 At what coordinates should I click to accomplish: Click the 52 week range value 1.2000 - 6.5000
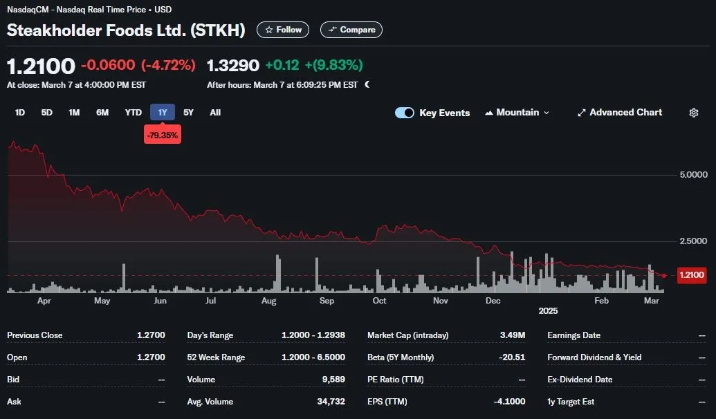[x=313, y=357]
